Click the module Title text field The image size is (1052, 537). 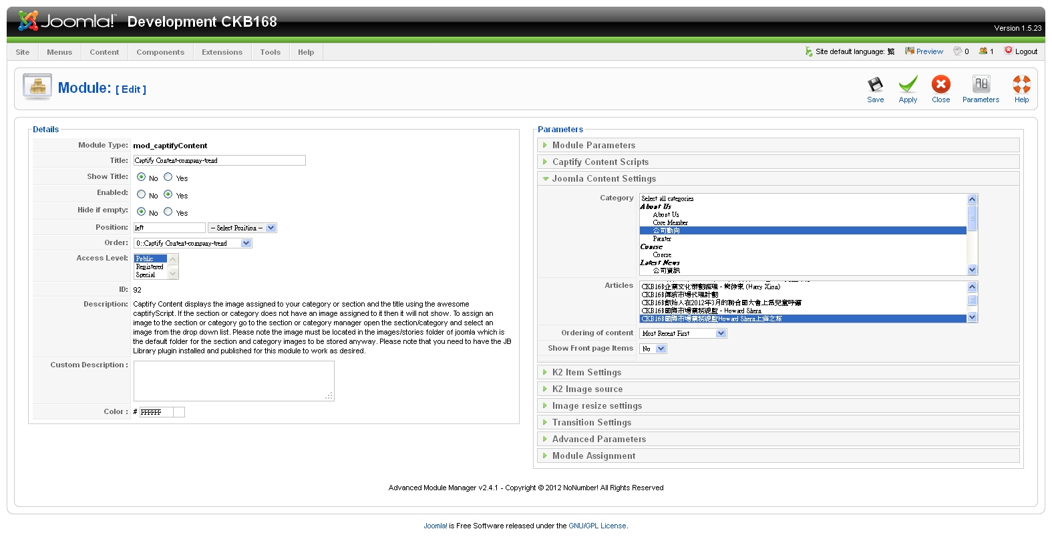click(x=220, y=160)
